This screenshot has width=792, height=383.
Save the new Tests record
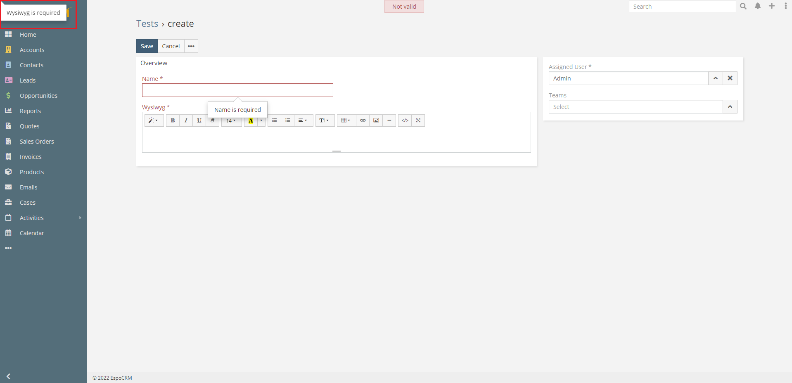tap(147, 46)
